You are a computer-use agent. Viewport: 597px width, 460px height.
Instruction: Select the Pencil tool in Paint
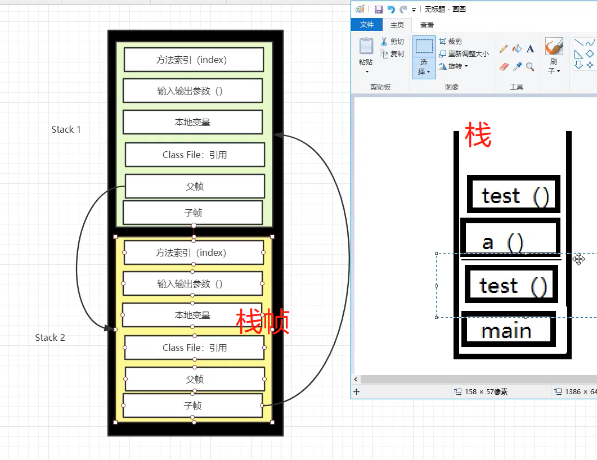pos(504,49)
